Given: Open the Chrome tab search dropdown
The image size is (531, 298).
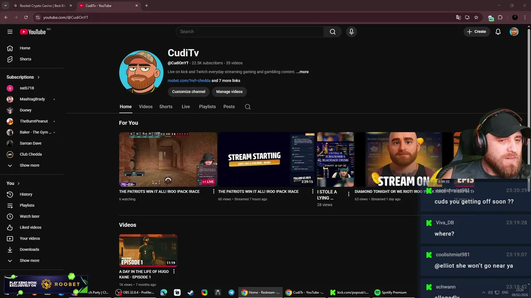Looking at the screenshot, I should 5,6.
